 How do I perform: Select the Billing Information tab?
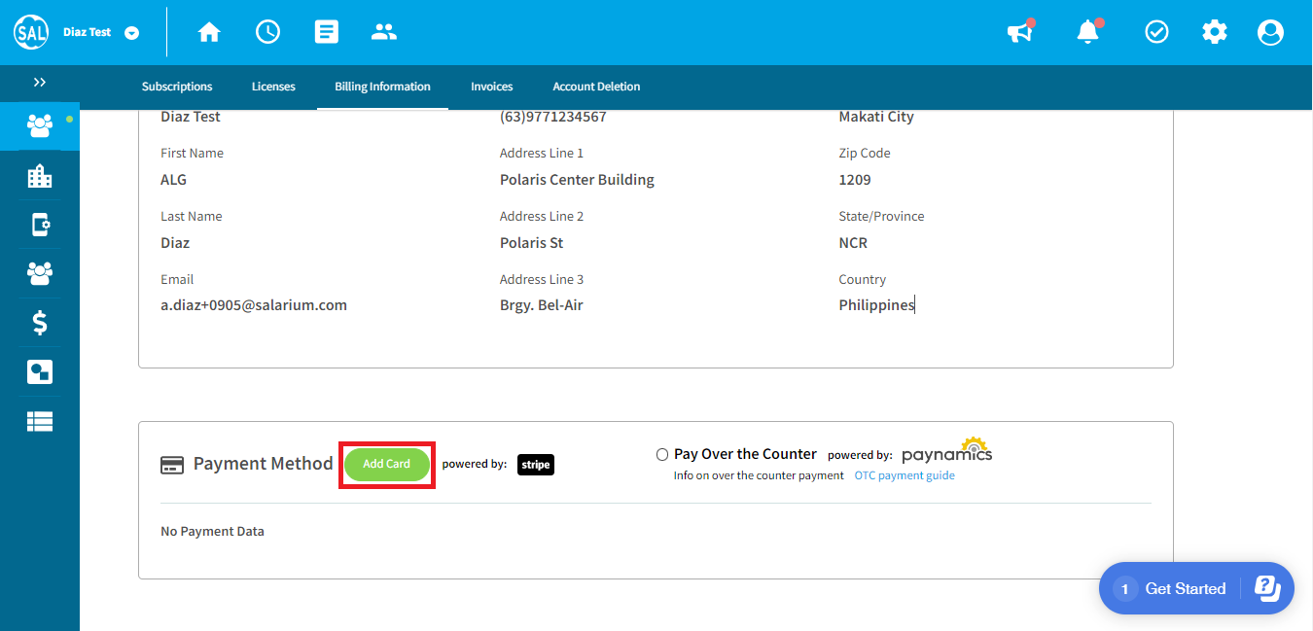click(382, 87)
